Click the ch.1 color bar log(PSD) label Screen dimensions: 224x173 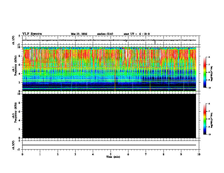pos(212,73)
